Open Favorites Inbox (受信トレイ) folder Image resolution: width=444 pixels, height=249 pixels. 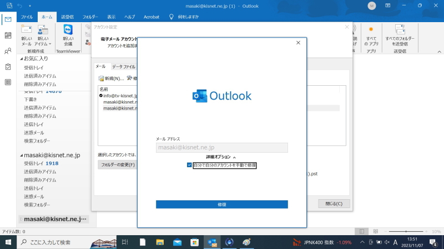pyautogui.click(x=34, y=68)
